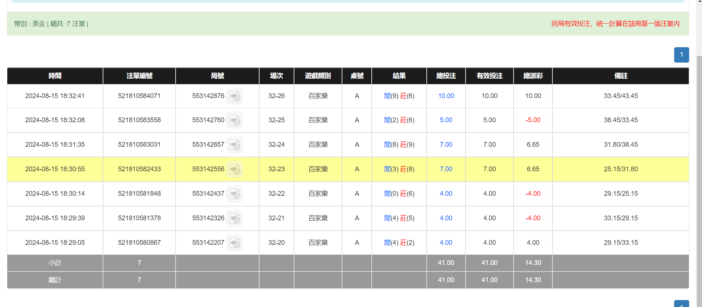The width and height of the screenshot is (702, 307).
Task: Click the 注單編號 column header
Action: (139, 76)
